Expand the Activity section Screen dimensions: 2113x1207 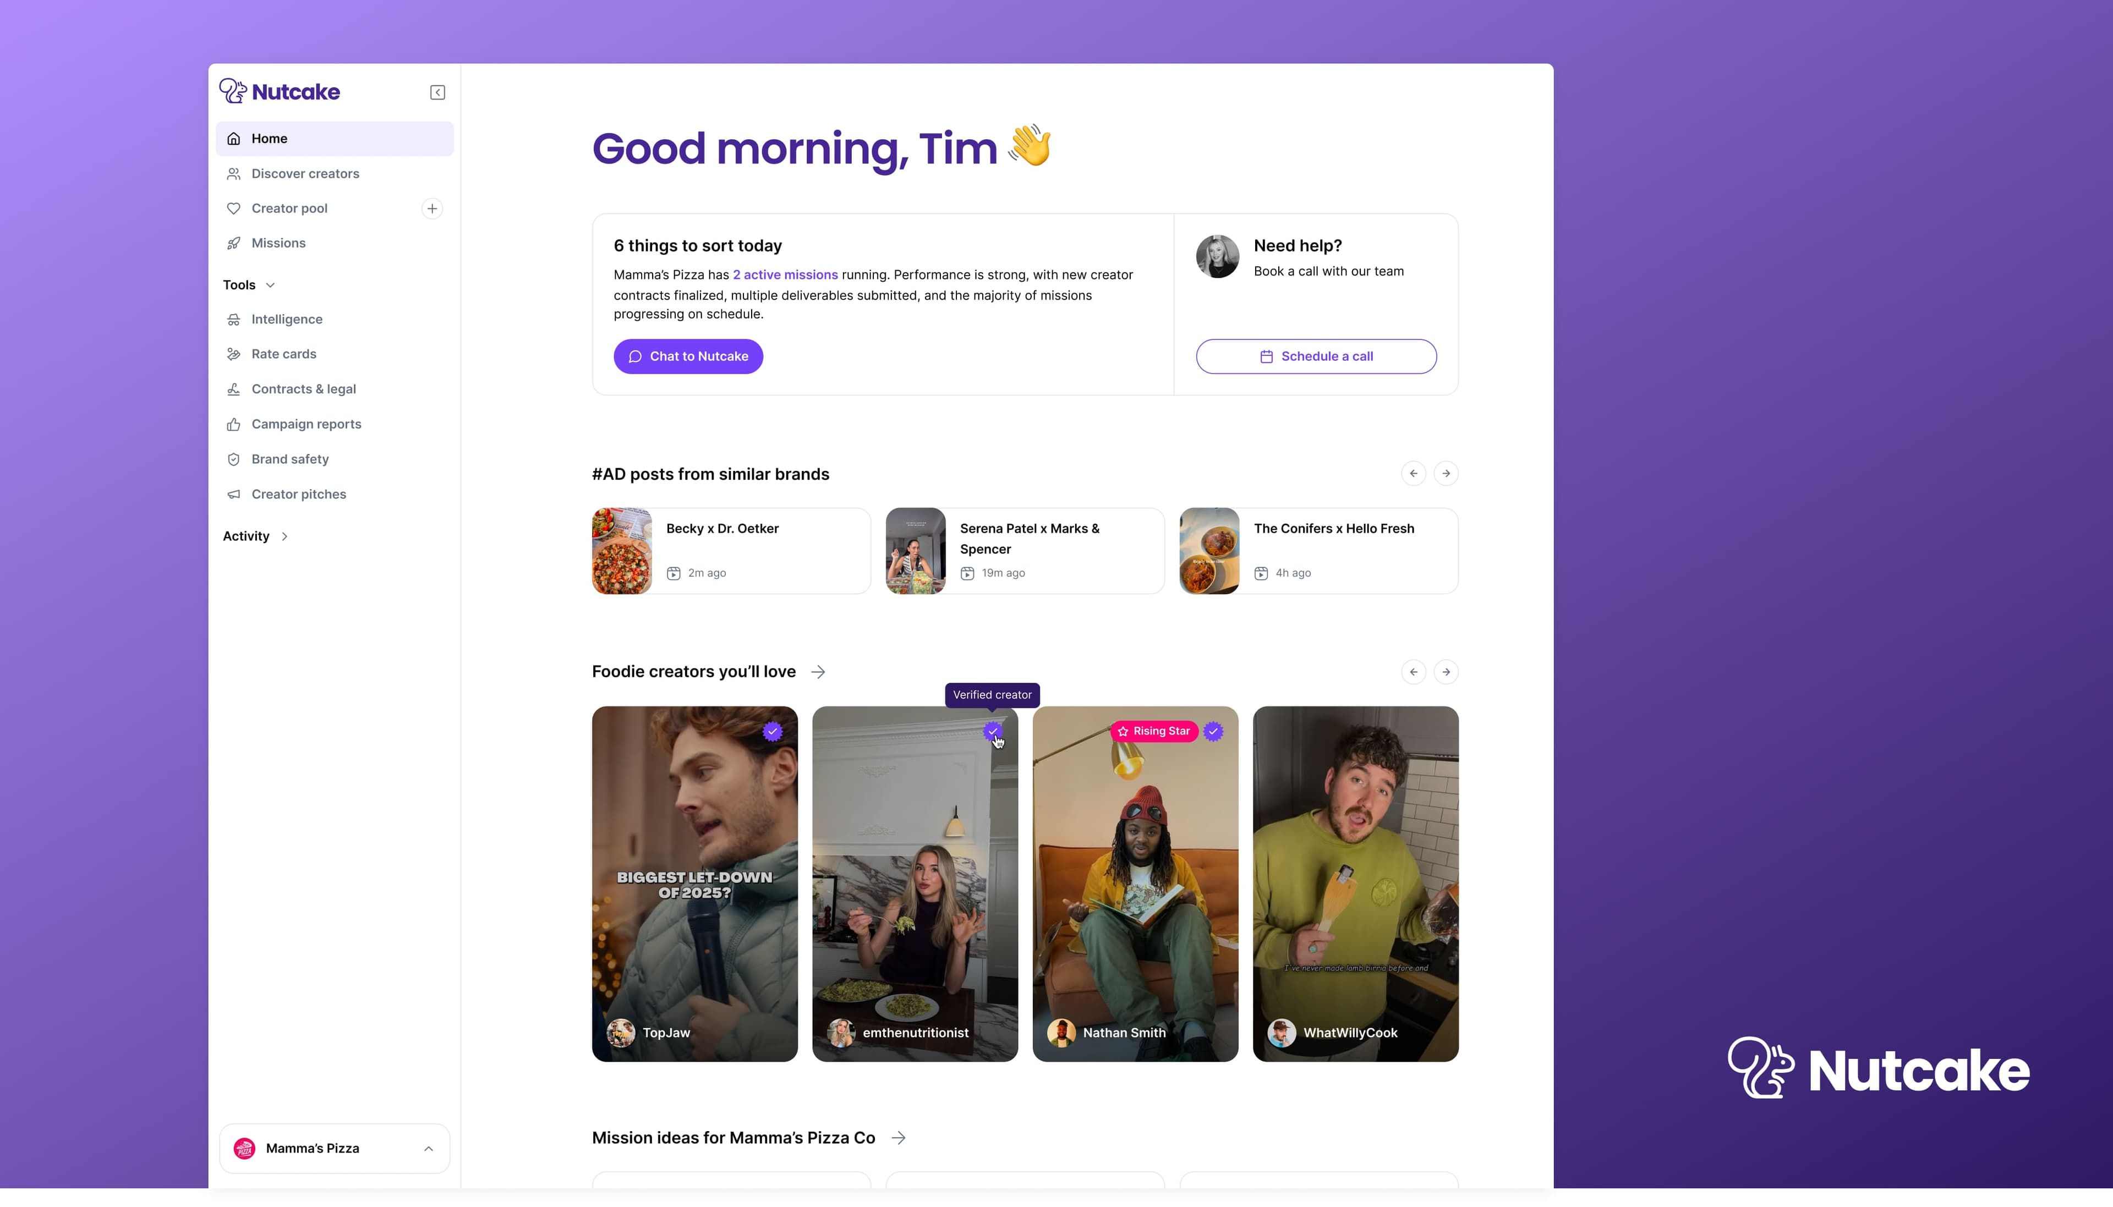coord(255,536)
